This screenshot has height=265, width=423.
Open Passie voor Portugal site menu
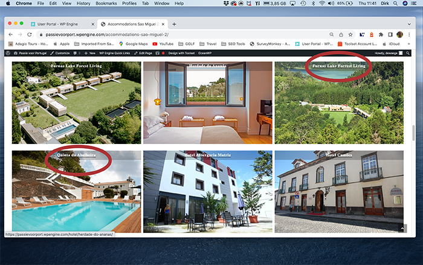(30, 53)
